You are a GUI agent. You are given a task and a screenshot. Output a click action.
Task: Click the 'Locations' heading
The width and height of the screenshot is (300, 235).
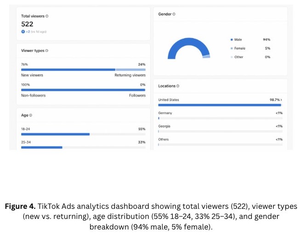pyautogui.click(x=167, y=86)
